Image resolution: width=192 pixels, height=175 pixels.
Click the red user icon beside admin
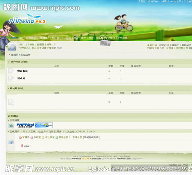coord(22,146)
